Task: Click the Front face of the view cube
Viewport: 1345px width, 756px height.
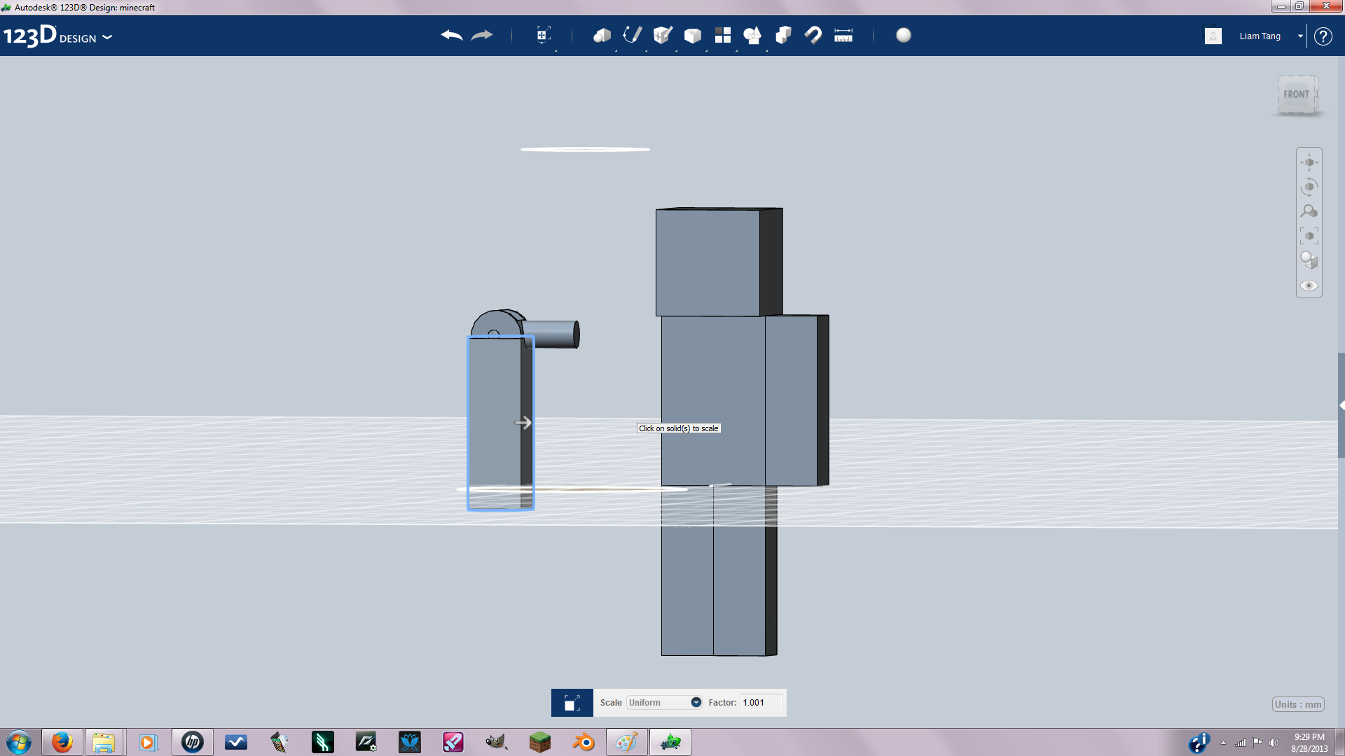Action: coord(1298,93)
